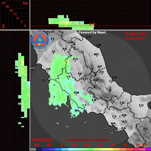Click the RM city label for Rome
Image resolution: width=151 pixels, height=151 pixels.
click(x=76, y=93)
